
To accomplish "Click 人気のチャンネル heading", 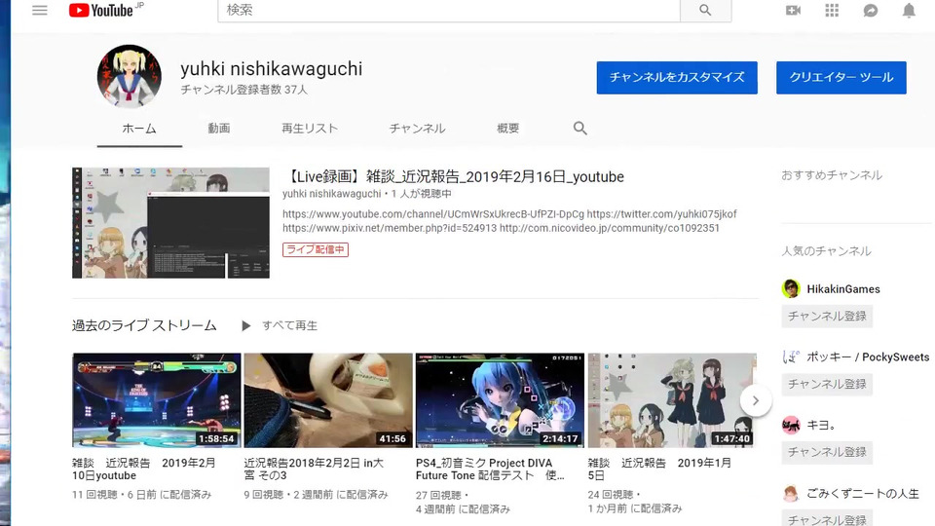I will (827, 251).
